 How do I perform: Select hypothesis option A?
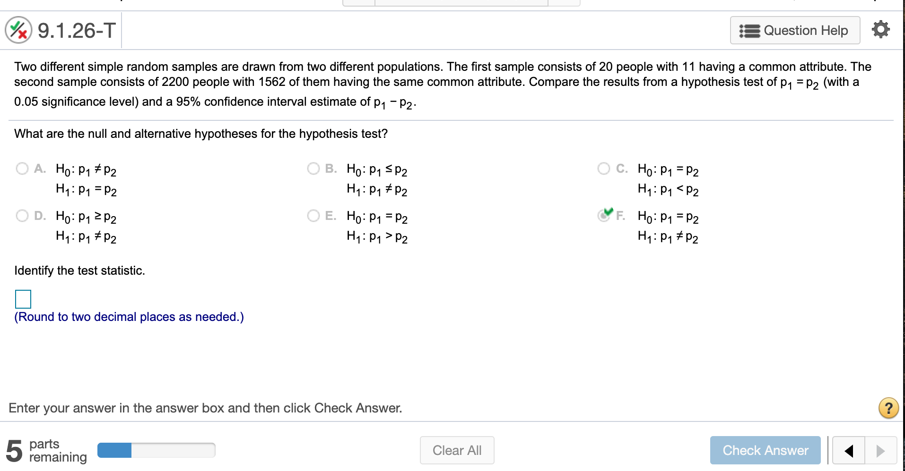22,168
